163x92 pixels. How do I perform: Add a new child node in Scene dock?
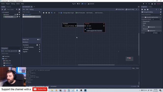2,9
